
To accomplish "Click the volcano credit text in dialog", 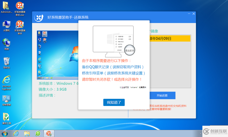I will [x=133, y=87].
